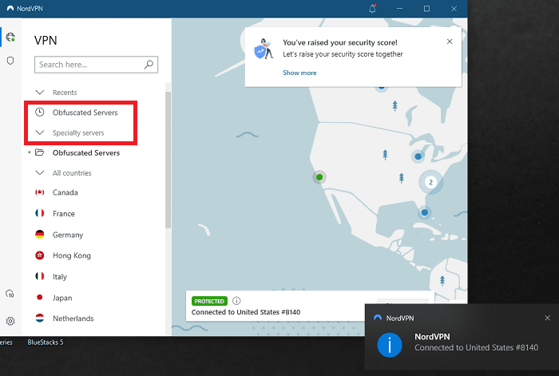559x376 pixels.
Task: Collapse the Specialty servers chevron
Action: 40,133
